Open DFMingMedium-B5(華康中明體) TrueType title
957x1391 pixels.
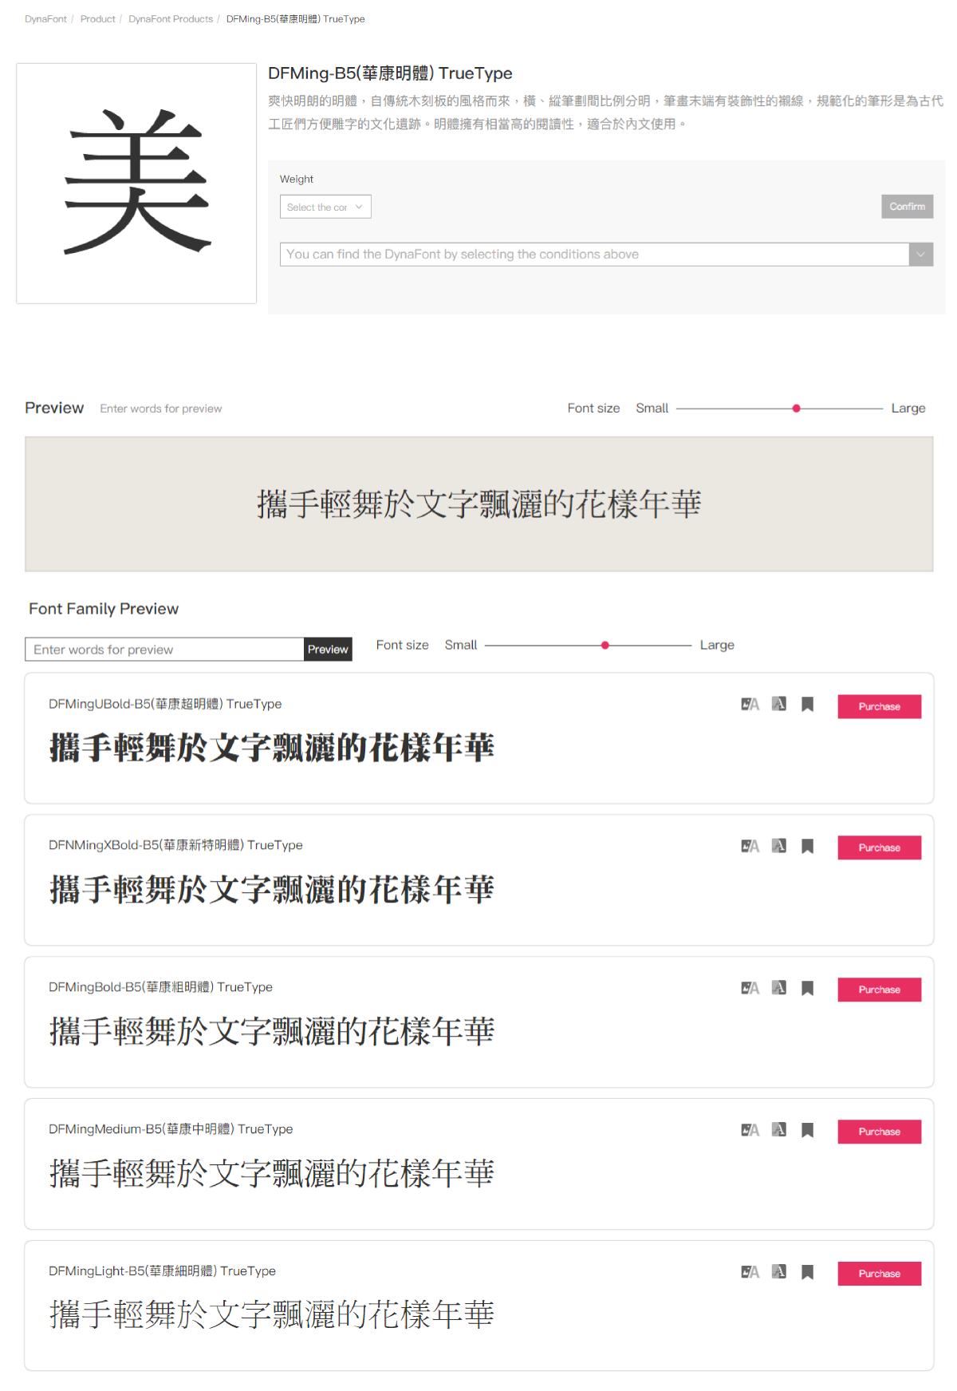click(x=171, y=1129)
